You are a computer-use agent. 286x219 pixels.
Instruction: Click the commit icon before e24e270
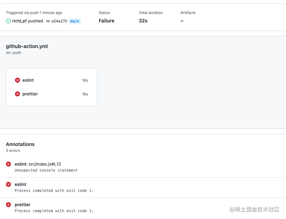click(x=48, y=21)
